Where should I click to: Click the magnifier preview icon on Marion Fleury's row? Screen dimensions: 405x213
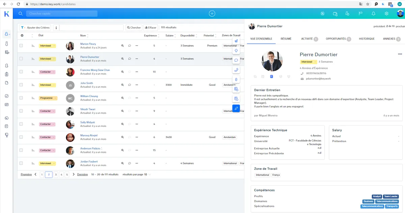point(122,46)
